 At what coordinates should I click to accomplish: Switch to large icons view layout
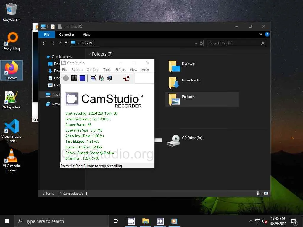coord(266,193)
